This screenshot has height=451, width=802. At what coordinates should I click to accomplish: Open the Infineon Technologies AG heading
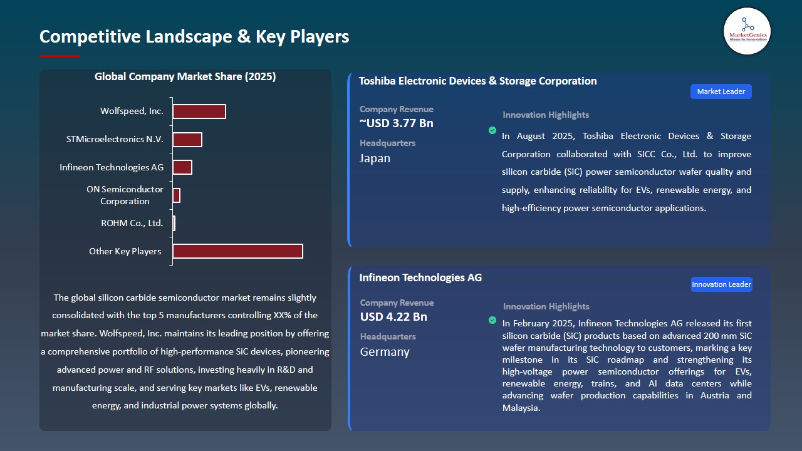point(420,277)
